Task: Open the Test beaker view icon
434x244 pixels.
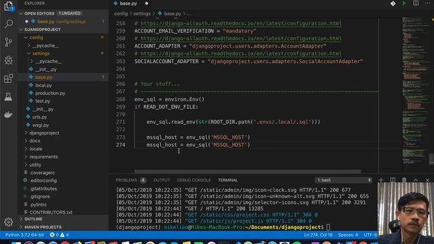Action: [x=9, y=96]
